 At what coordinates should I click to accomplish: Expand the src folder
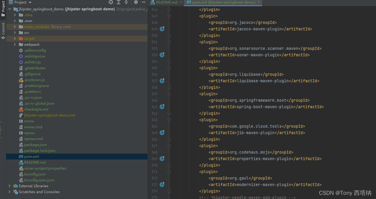click(15, 33)
